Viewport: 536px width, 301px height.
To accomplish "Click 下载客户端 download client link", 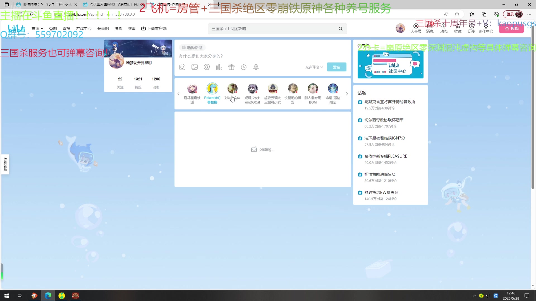I will [154, 28].
